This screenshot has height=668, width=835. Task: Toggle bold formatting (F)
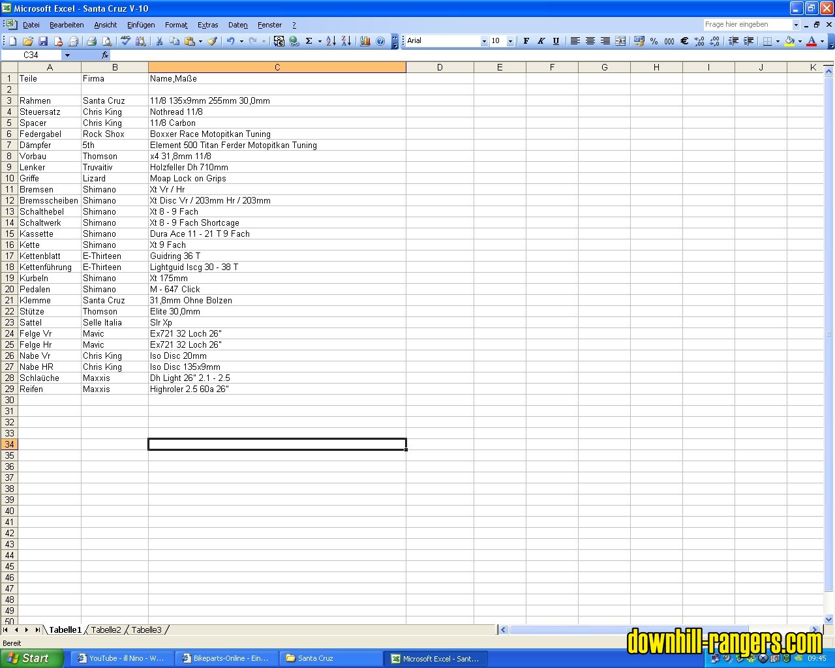pos(526,41)
